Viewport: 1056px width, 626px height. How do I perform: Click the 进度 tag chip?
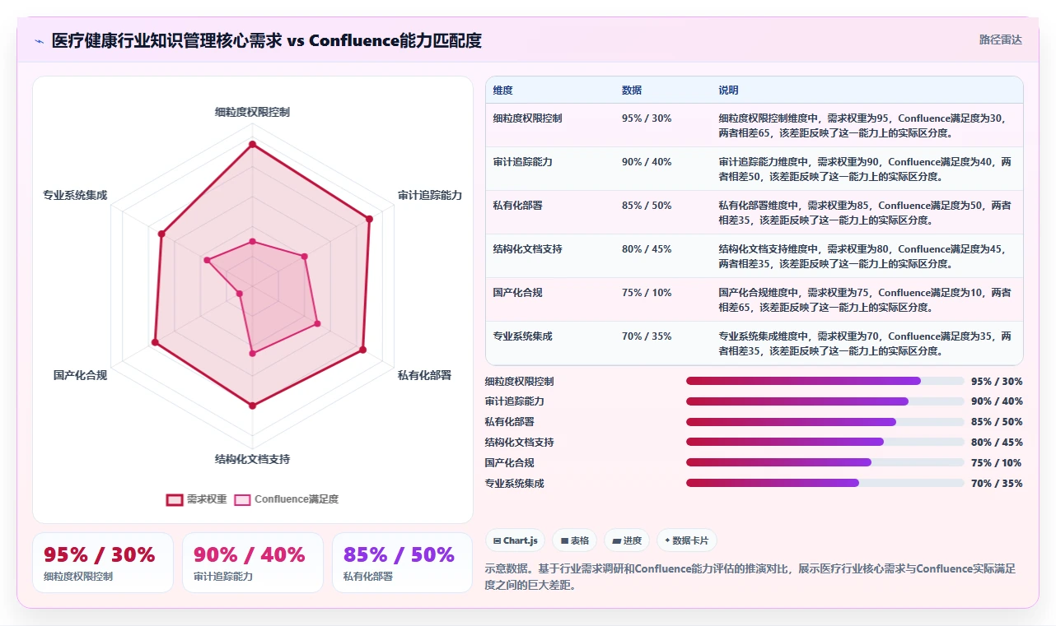[626, 540]
